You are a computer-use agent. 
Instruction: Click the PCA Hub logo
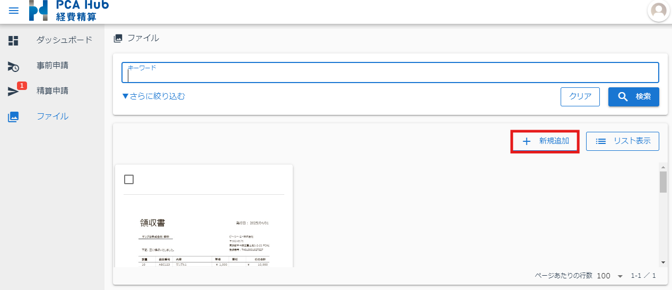point(69,11)
